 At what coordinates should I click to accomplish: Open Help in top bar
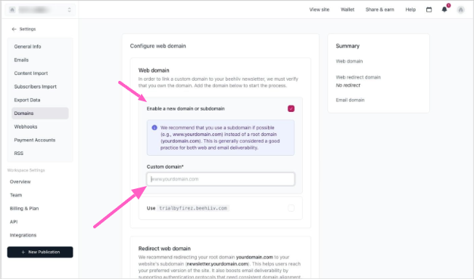tap(410, 10)
